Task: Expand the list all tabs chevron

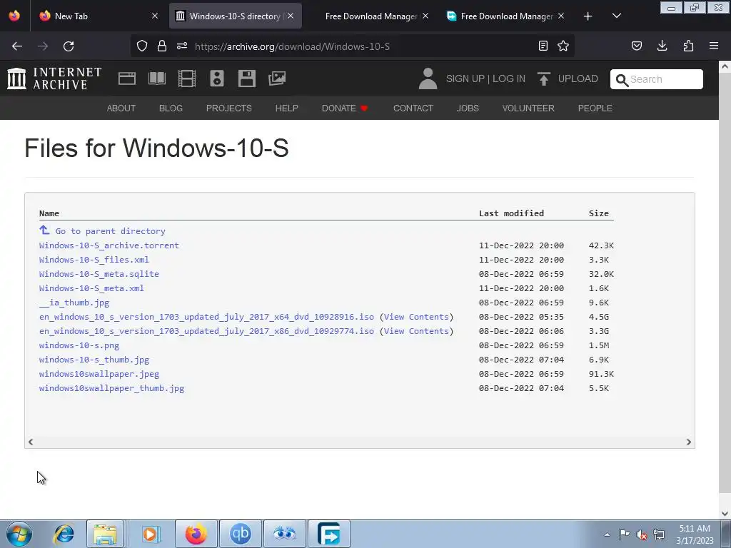Action: pos(616,16)
